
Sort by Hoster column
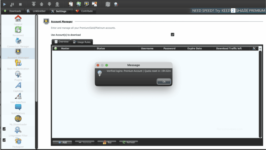coord(76,48)
